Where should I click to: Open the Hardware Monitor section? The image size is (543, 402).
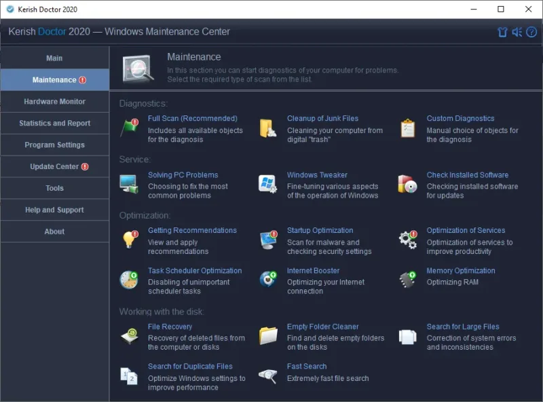(55, 102)
